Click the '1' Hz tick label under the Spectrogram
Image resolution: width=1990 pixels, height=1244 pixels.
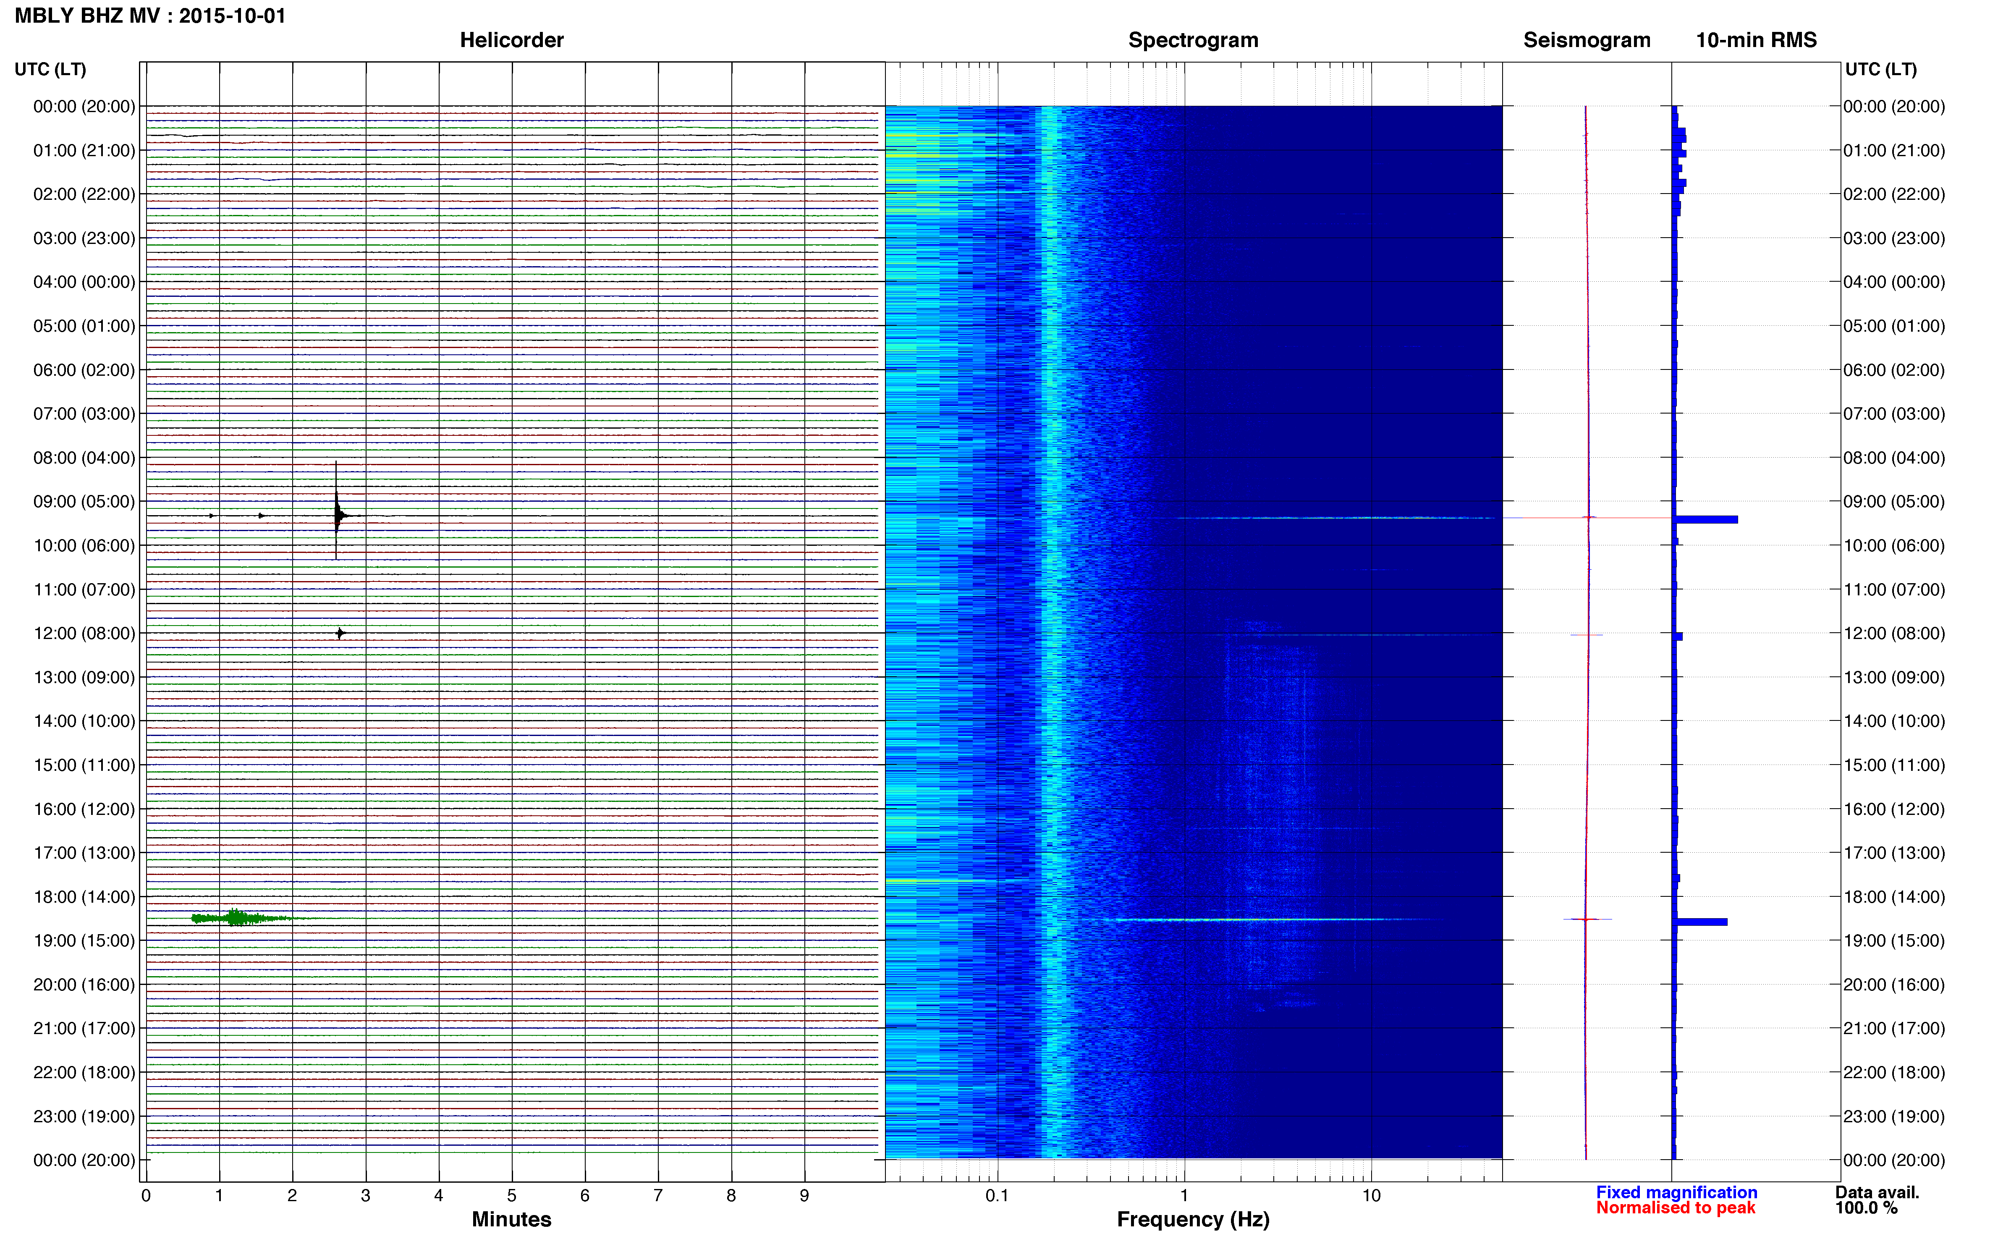(1185, 1195)
